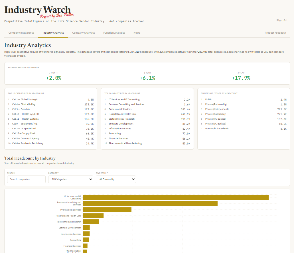
Task: Open the Company Intelligence tab
Action: point(21,32)
